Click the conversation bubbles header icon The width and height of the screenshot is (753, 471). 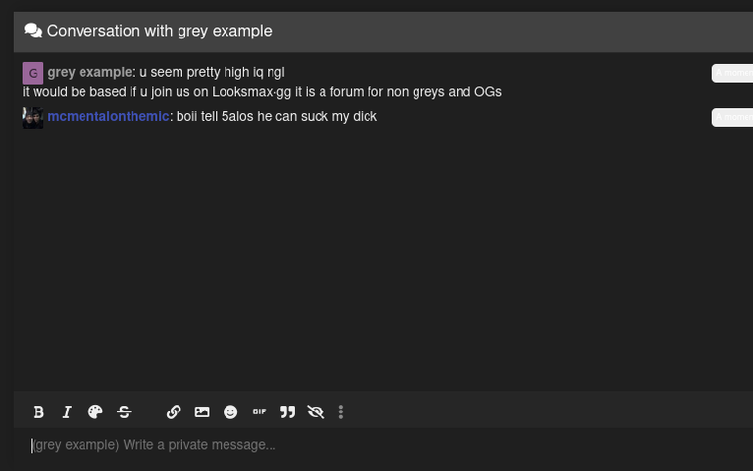click(33, 30)
